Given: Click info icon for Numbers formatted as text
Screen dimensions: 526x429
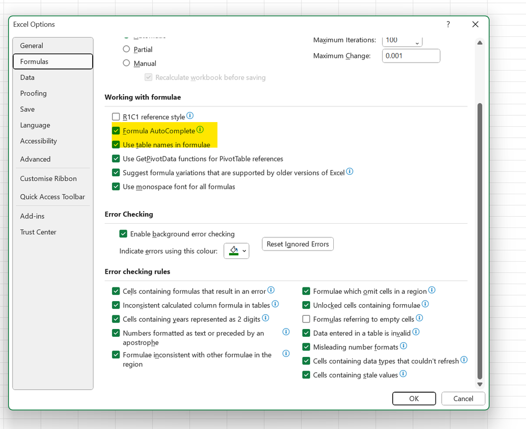Looking at the screenshot, I should [x=286, y=332].
